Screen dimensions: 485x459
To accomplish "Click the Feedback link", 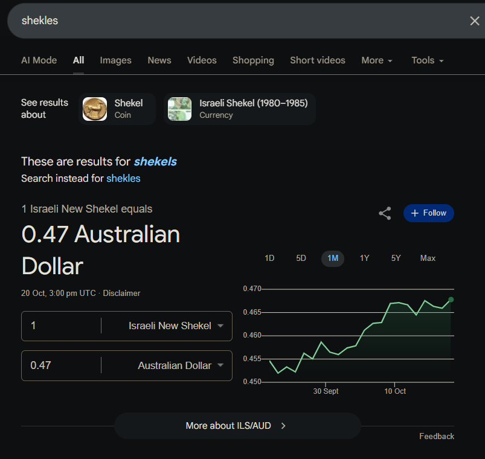I will pos(437,437).
